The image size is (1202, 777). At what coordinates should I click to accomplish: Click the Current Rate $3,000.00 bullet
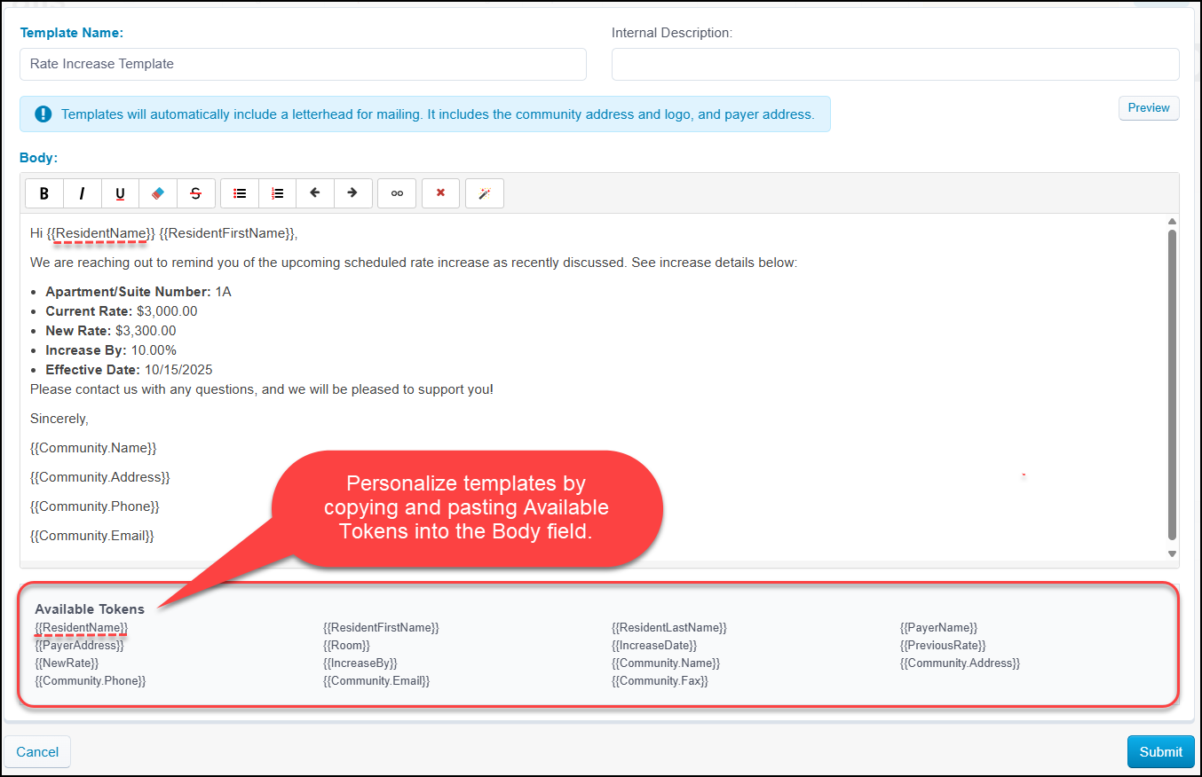tap(122, 311)
